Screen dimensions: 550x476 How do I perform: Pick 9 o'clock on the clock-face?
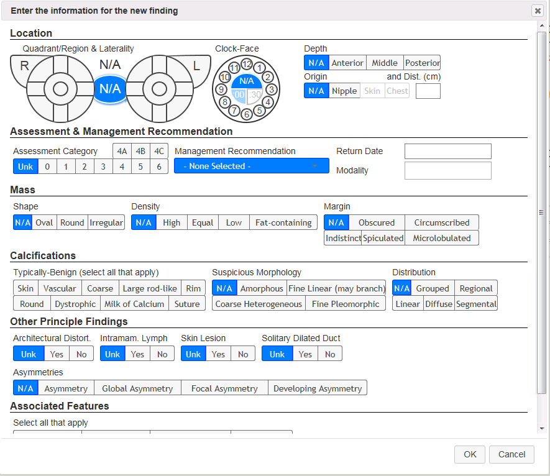click(221, 89)
